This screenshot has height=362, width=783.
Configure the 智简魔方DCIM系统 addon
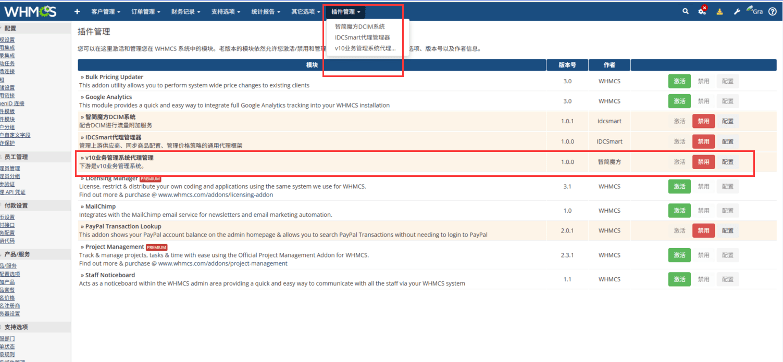pyautogui.click(x=728, y=121)
